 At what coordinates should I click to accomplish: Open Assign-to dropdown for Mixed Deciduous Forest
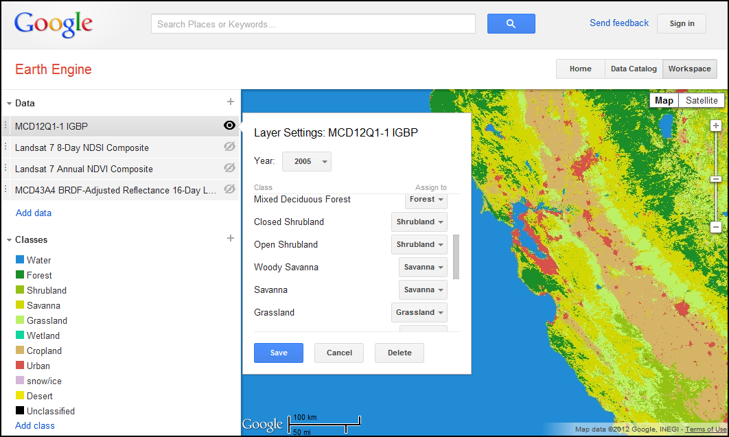coord(426,200)
